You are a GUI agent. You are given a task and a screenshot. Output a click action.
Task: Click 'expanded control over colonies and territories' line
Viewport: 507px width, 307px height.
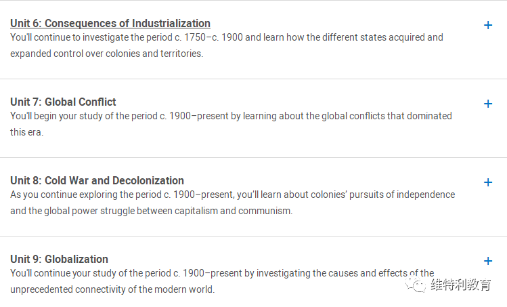pyautogui.click(x=107, y=54)
